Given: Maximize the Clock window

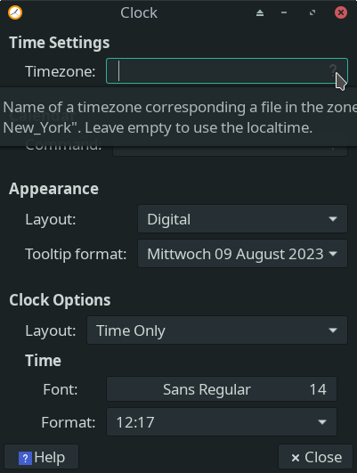Looking at the screenshot, I should pyautogui.click(x=312, y=12).
